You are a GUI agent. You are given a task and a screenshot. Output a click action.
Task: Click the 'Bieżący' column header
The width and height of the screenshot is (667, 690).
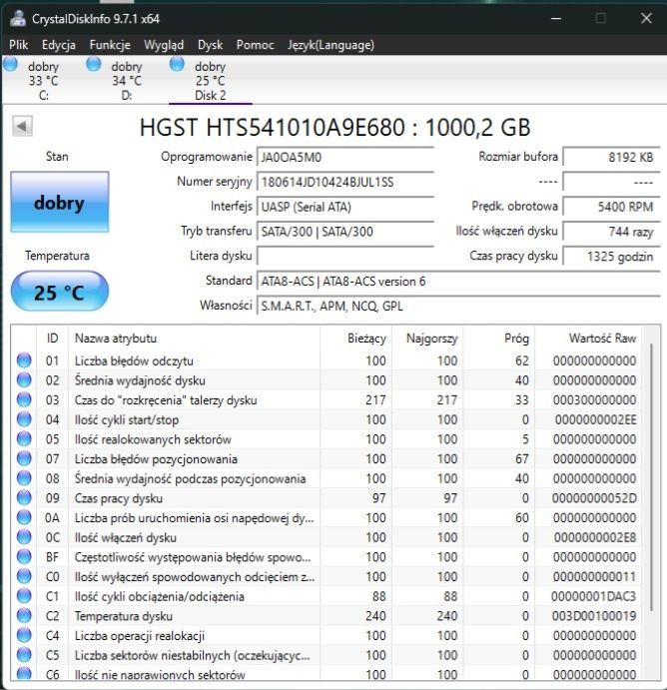355,338
